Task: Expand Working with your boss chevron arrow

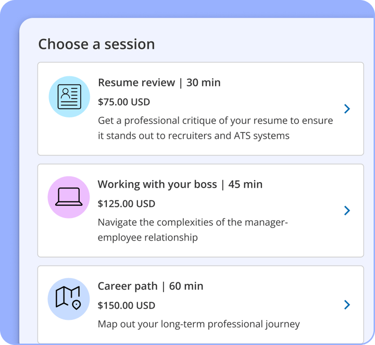Action: click(x=347, y=210)
